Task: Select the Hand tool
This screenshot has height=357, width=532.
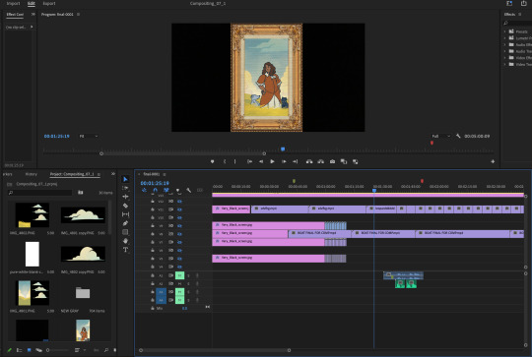Action: tap(125, 241)
